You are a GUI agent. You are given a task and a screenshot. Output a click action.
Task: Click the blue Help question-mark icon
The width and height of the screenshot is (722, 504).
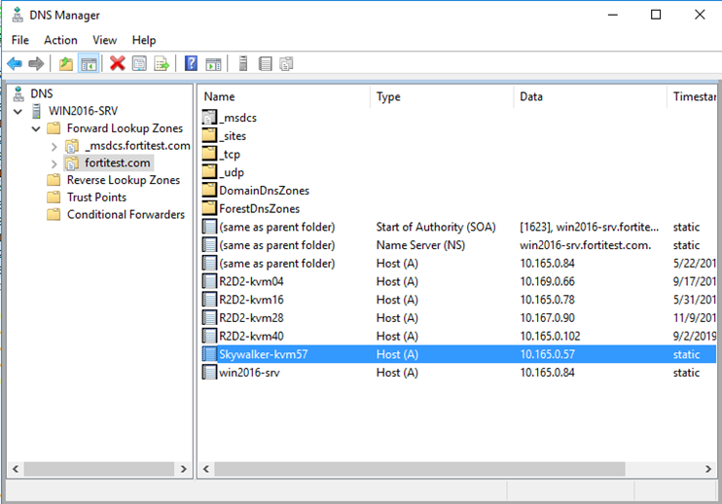click(x=191, y=64)
